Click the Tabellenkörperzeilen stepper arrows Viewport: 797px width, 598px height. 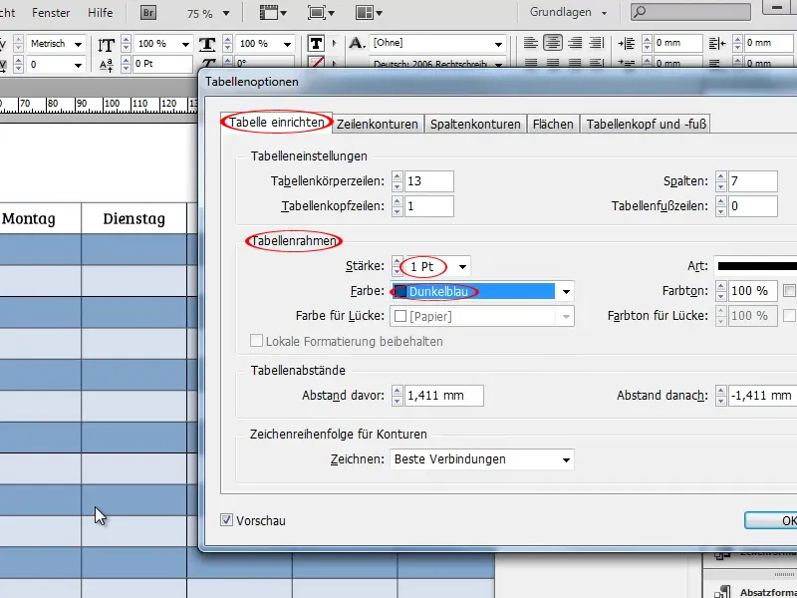397,181
